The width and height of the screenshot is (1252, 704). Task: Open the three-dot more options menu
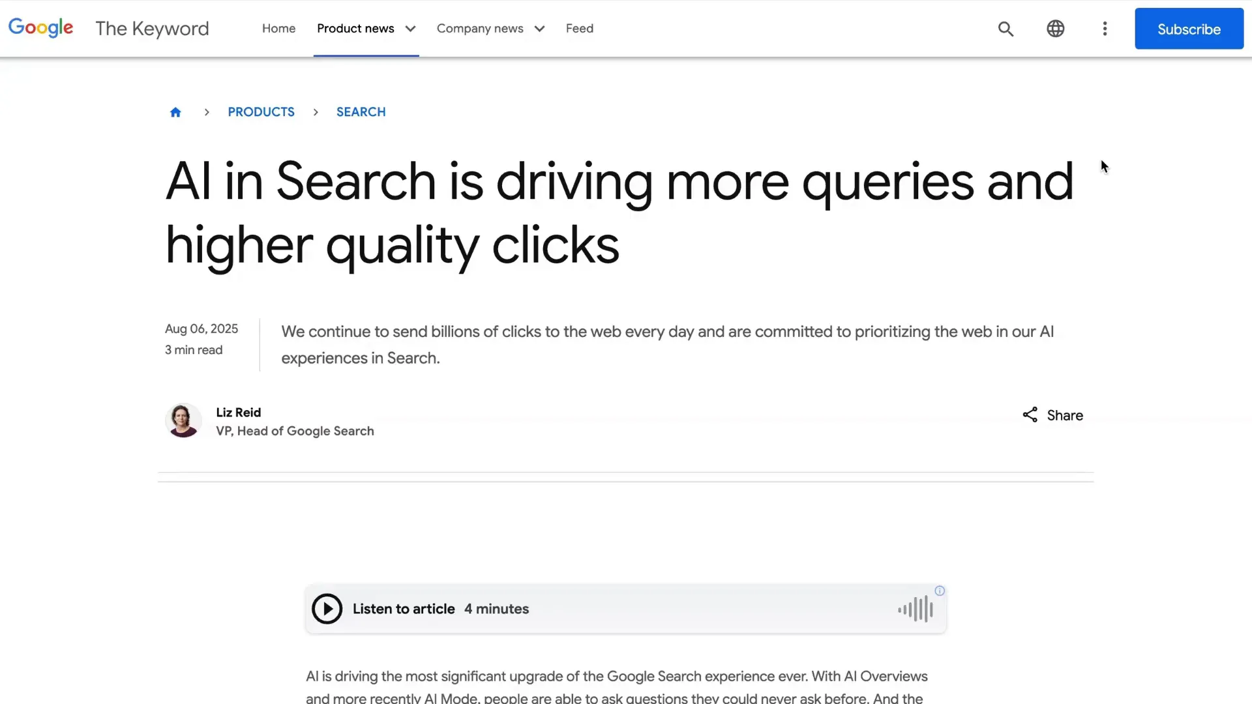[1105, 29]
